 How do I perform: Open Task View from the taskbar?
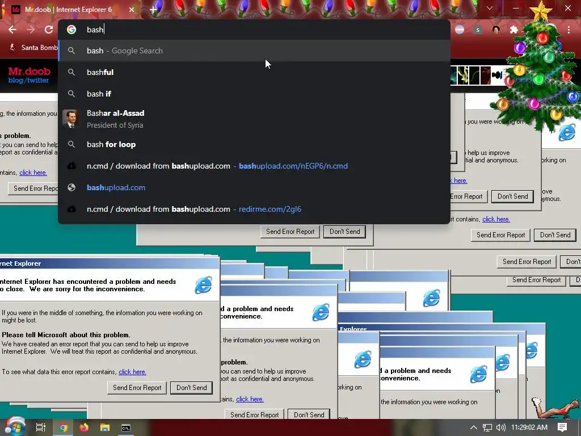[41, 427]
